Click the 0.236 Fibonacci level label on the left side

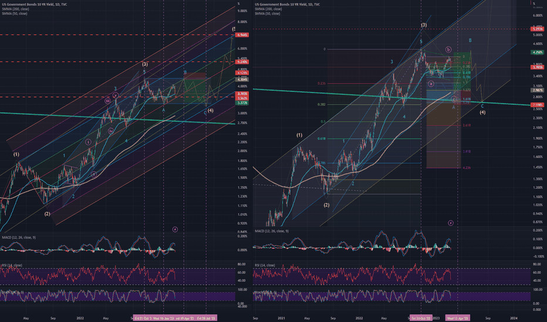pos(321,84)
